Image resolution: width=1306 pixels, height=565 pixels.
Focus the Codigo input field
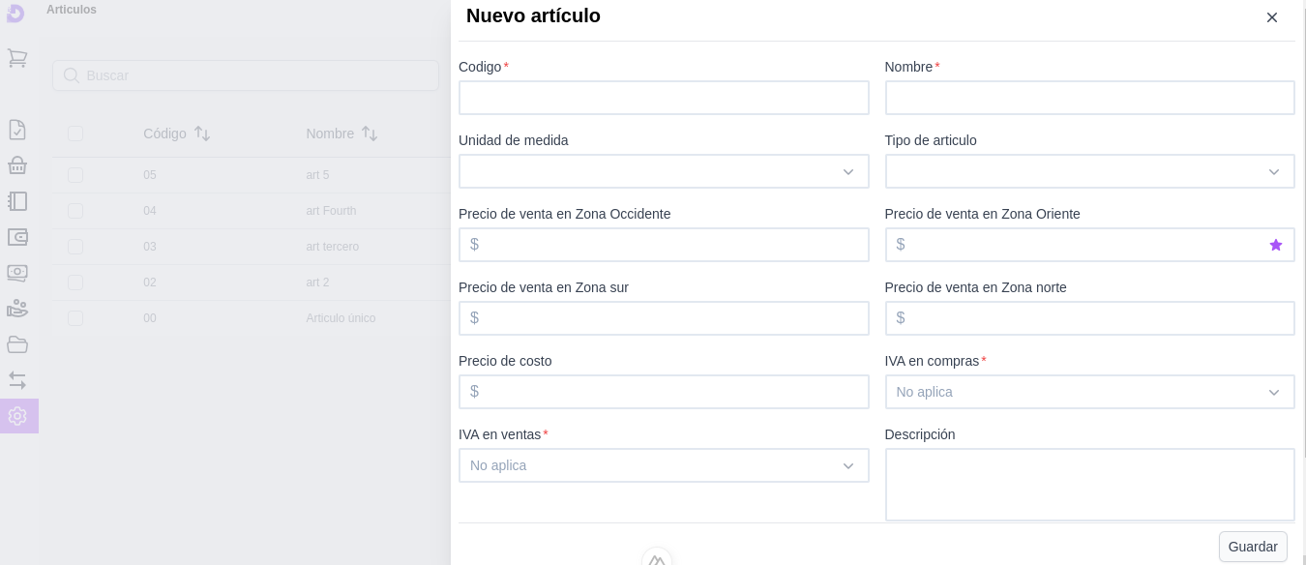[663, 98]
